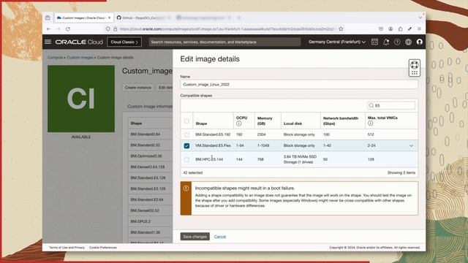Close the Custom Images browser tab

coord(109,18)
